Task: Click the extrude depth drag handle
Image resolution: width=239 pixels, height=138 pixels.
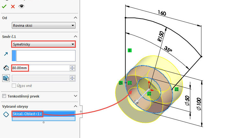Action: pyautogui.click(x=137, y=102)
